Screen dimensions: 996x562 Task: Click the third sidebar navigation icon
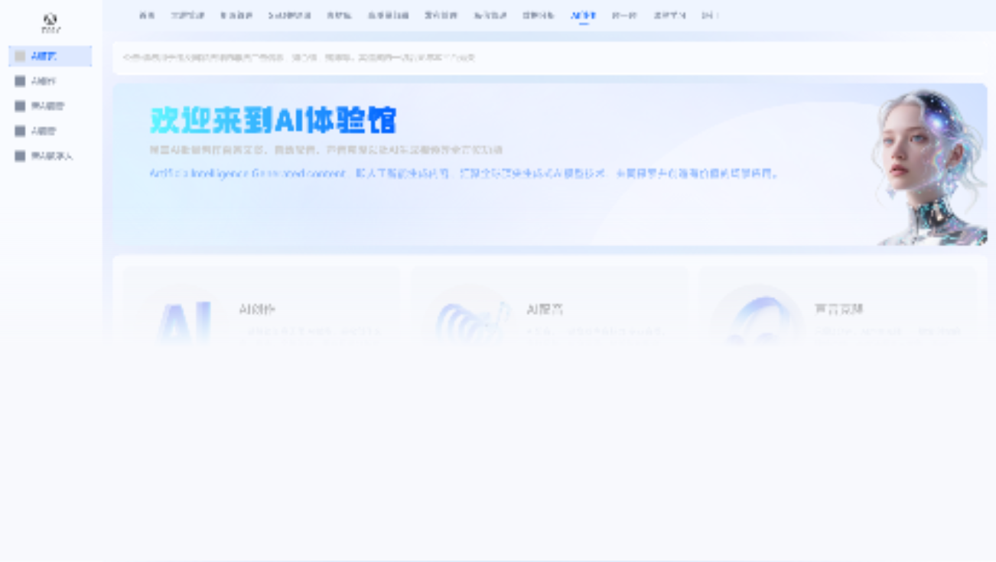[19, 106]
